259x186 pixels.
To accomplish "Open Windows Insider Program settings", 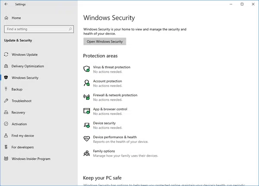I will (31, 159).
